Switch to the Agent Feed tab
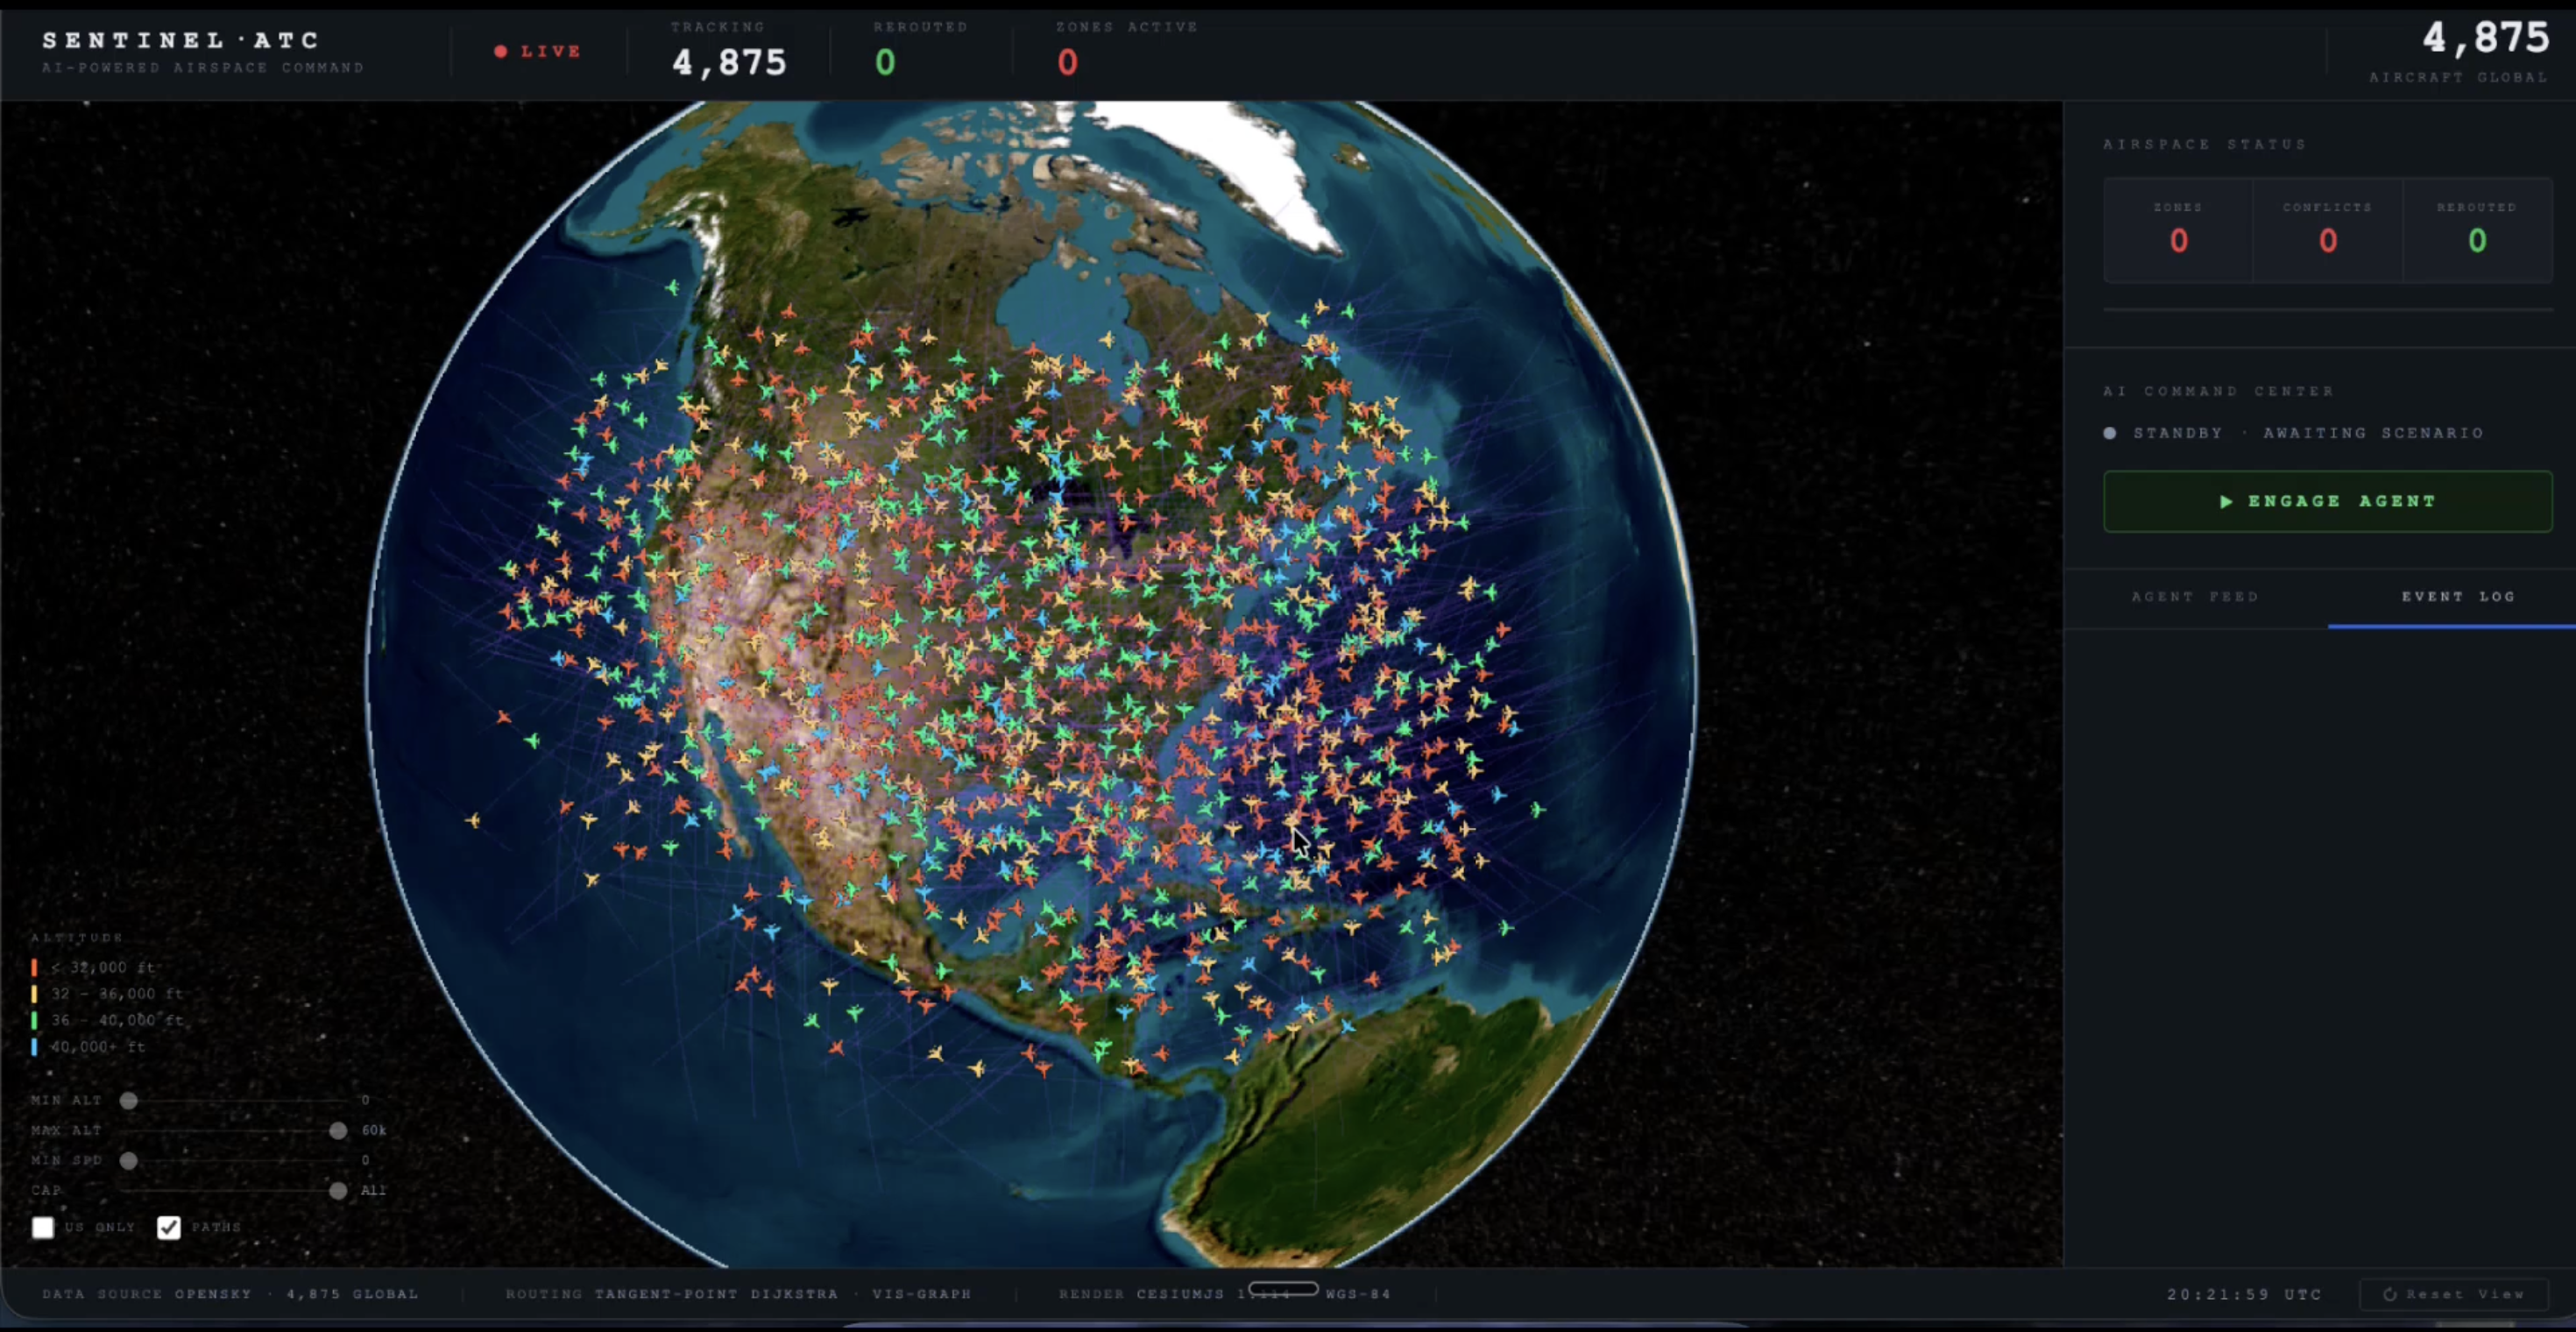The width and height of the screenshot is (2576, 1332). pyautogui.click(x=2195, y=597)
